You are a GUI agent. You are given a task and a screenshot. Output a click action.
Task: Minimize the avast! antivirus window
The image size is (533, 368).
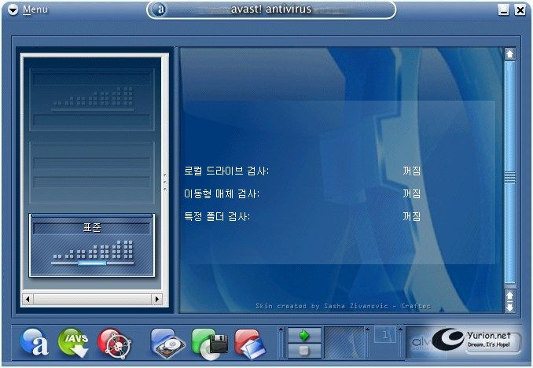point(503,10)
